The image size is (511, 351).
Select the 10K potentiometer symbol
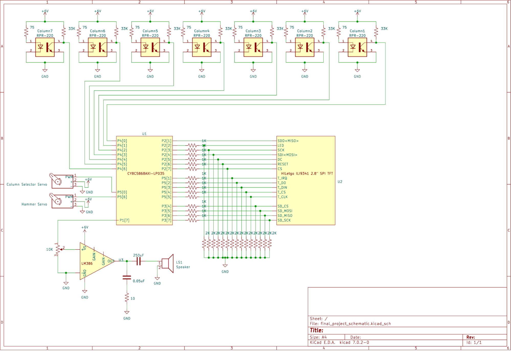pyautogui.click(x=58, y=249)
